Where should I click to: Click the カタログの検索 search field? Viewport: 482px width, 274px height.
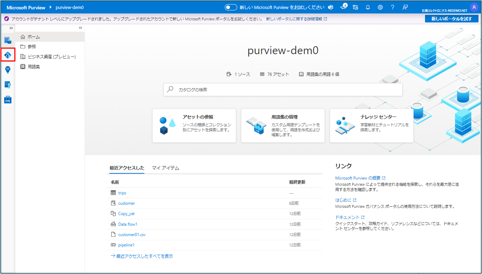(x=283, y=90)
